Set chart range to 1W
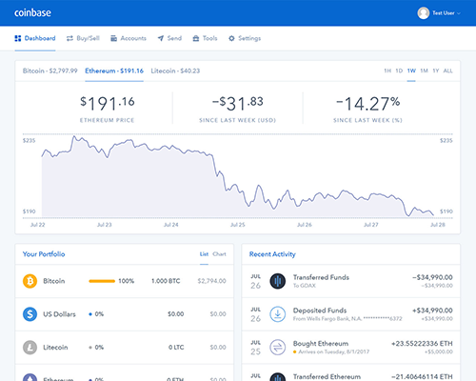476x381 pixels. tap(411, 70)
